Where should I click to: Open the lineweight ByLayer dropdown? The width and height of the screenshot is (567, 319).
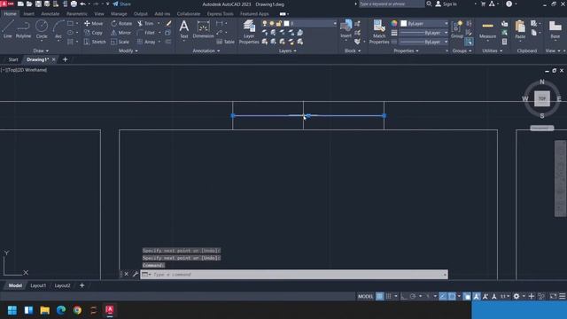424,33
